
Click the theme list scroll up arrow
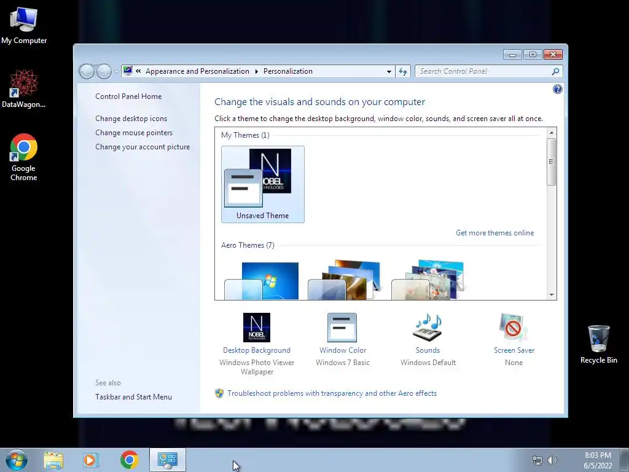pyautogui.click(x=552, y=133)
